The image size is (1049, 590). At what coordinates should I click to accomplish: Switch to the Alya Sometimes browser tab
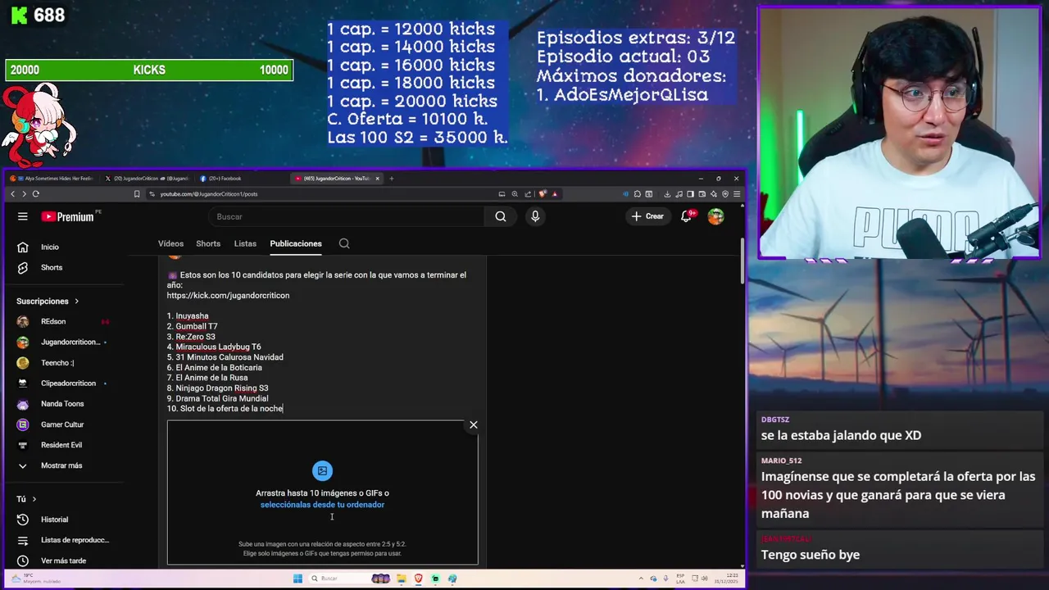click(52, 178)
